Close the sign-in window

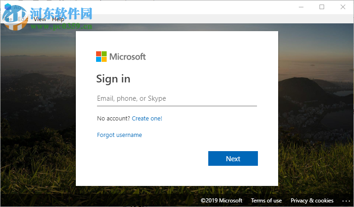pyautogui.click(x=343, y=7)
